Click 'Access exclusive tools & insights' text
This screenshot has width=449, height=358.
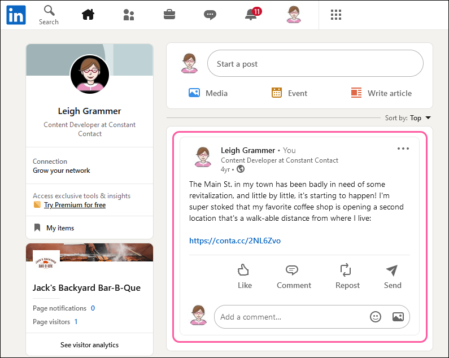point(81,195)
